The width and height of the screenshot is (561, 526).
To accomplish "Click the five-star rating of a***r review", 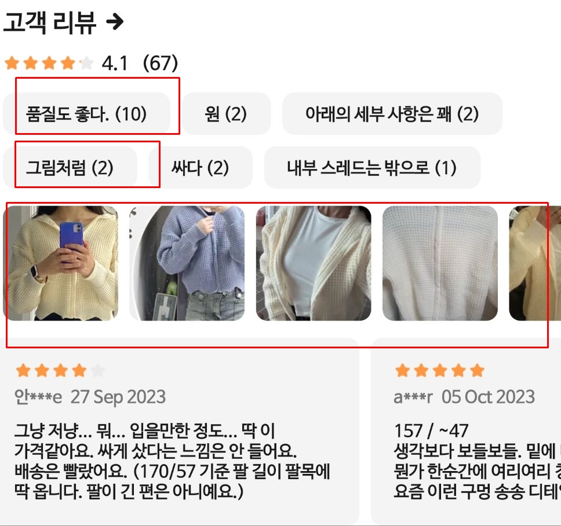I will (x=439, y=370).
